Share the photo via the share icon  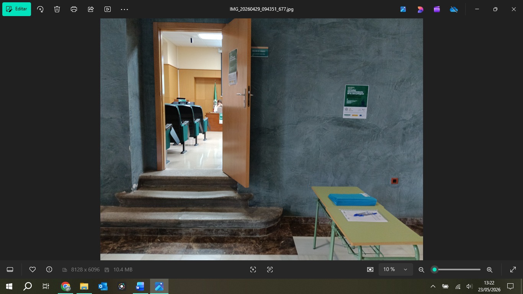tap(91, 9)
